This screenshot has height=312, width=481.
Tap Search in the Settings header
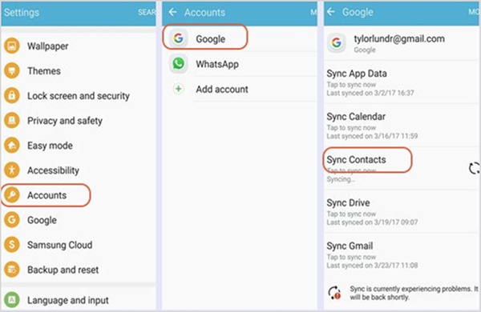pyautogui.click(x=147, y=12)
